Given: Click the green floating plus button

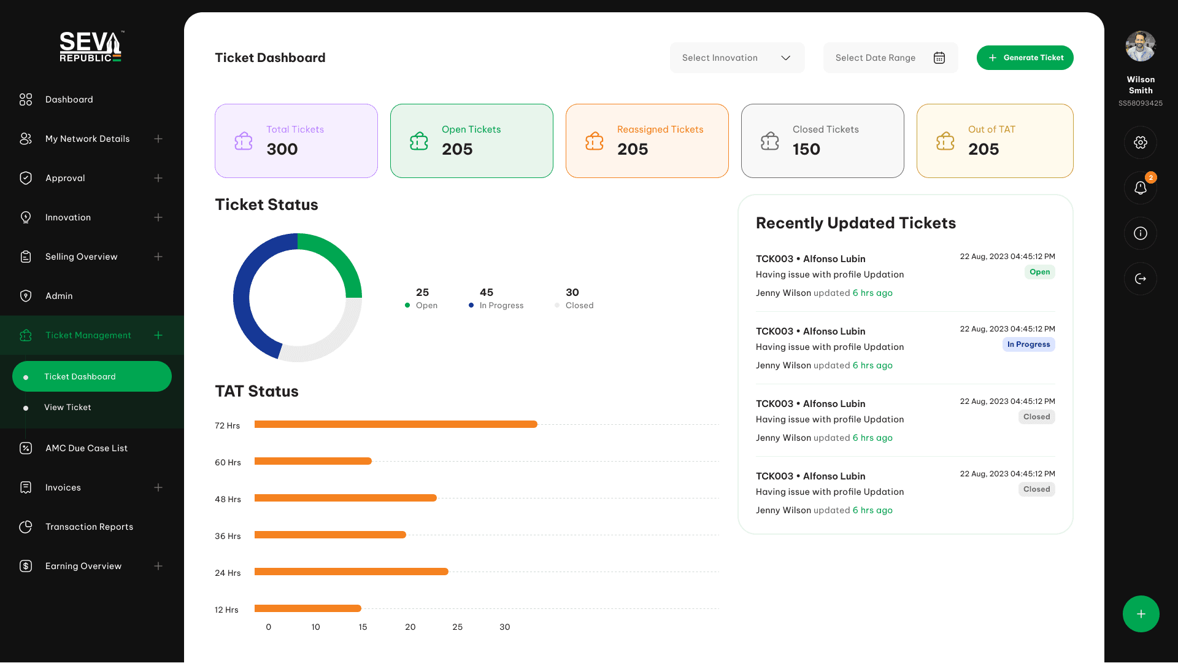Looking at the screenshot, I should point(1141,614).
